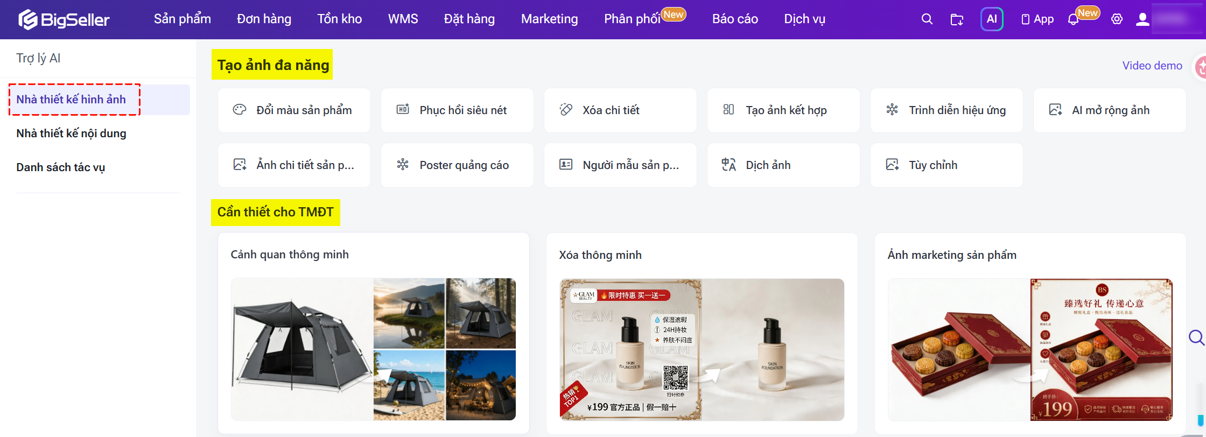
Task: Click the Tạo ảnh kết hợp icon
Action: pos(728,110)
